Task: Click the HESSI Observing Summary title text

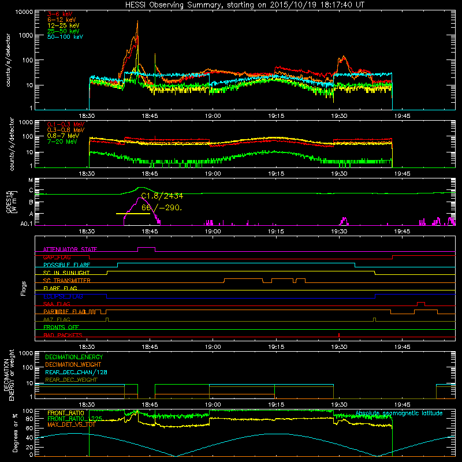Action: click(245, 5)
